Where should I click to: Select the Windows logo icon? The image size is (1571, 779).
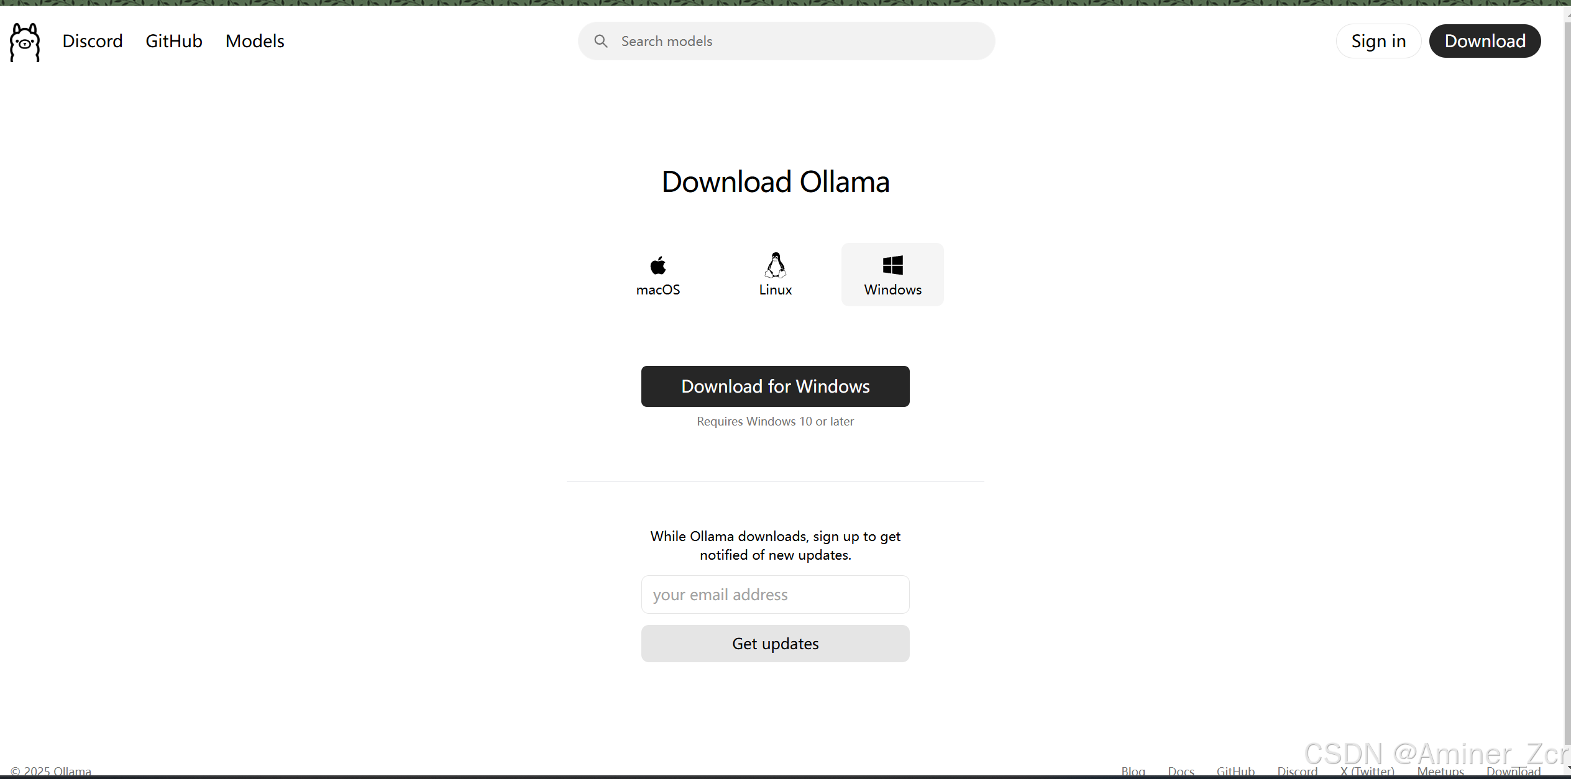[x=892, y=265]
